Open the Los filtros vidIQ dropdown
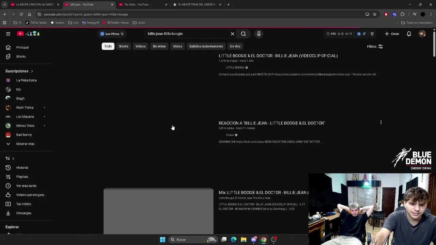This screenshot has height=245, width=436. [112, 34]
